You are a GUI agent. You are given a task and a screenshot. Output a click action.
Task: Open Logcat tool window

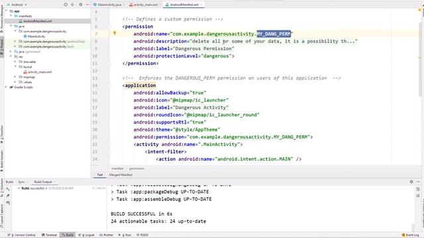pyautogui.click(x=86, y=235)
